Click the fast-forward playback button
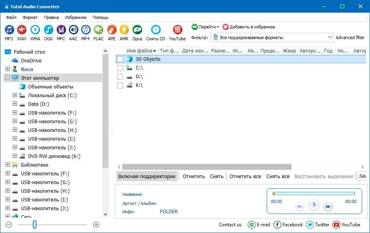Image resolution: width=370 pixels, height=233 pixels. pos(328,207)
